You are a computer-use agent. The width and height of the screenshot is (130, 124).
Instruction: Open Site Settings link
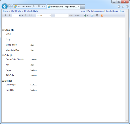[112, 11]
